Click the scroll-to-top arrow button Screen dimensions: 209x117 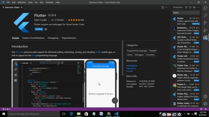(115, 101)
